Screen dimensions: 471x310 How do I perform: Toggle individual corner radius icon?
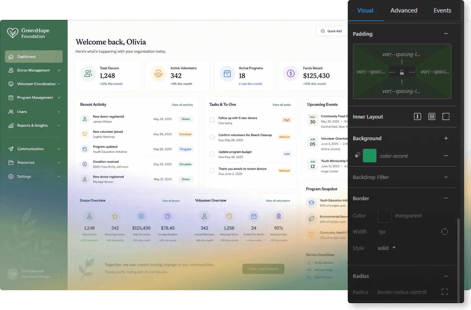(x=445, y=292)
